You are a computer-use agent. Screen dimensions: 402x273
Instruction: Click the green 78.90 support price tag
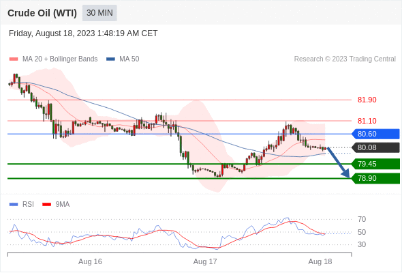375,178
